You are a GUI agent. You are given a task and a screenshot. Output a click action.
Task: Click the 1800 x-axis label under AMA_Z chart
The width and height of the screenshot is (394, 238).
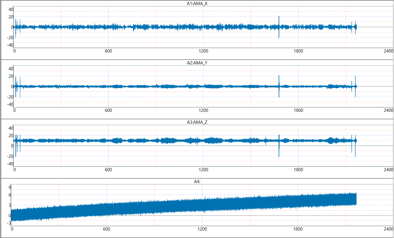click(x=298, y=170)
